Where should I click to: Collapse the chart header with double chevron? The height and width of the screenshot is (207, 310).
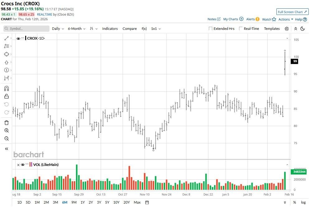(296, 29)
